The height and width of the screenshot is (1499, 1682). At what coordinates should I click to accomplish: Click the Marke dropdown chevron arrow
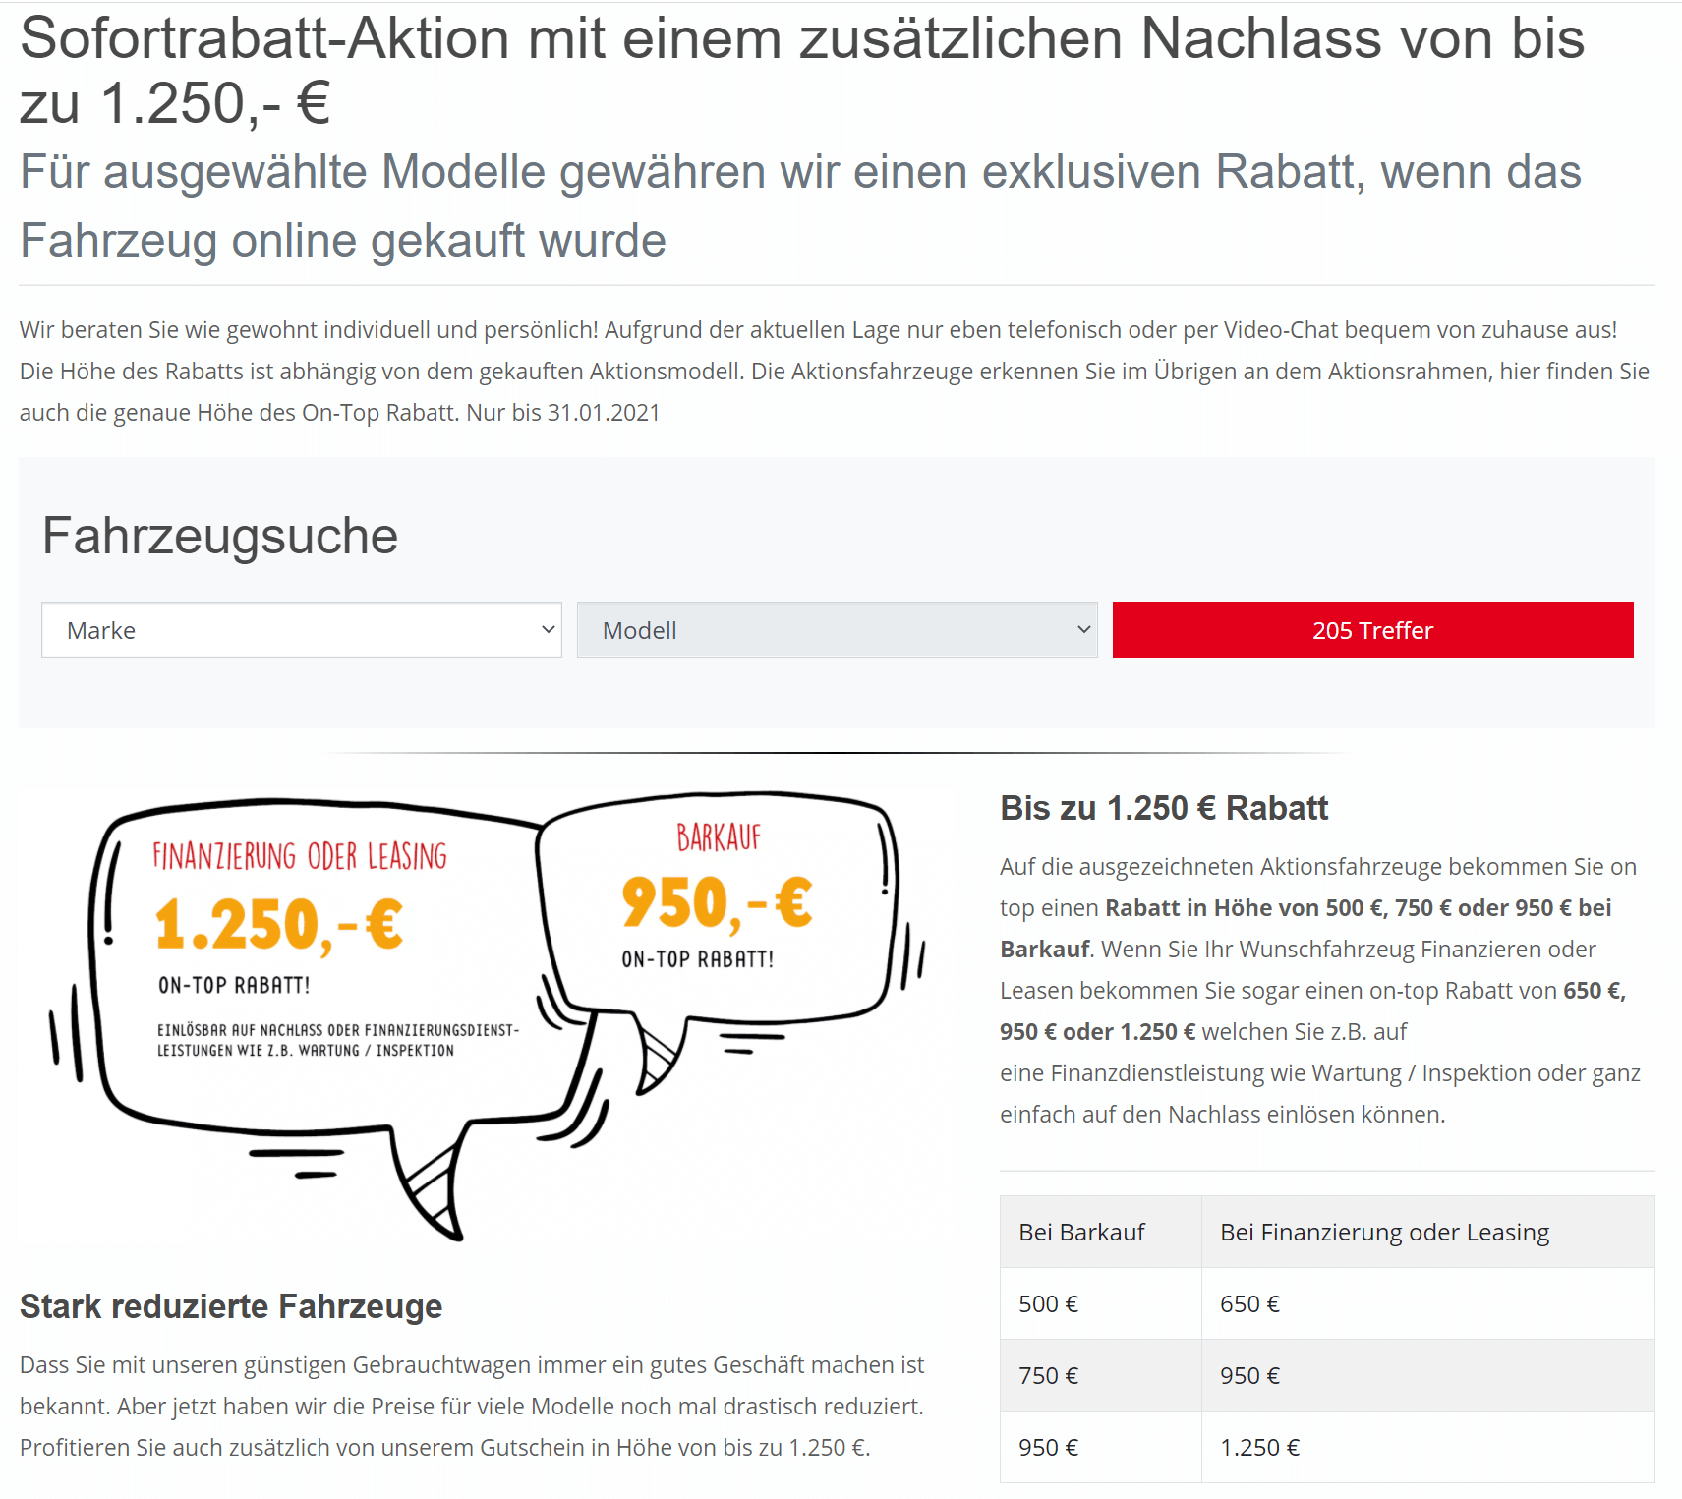(549, 630)
